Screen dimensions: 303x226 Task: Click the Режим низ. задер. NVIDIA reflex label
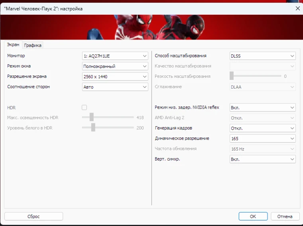coord(187,107)
